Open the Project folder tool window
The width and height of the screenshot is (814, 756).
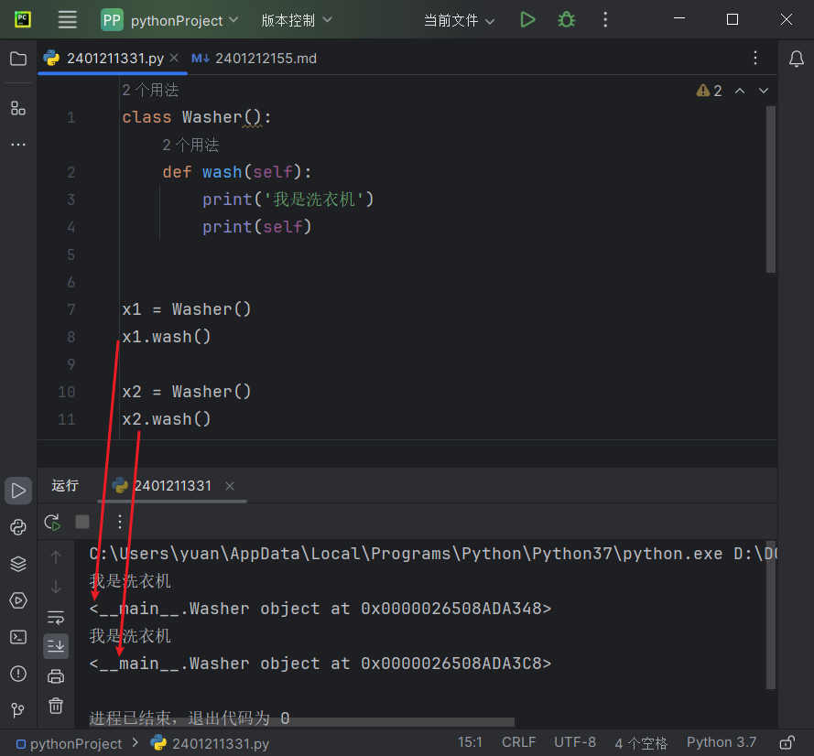pos(18,59)
